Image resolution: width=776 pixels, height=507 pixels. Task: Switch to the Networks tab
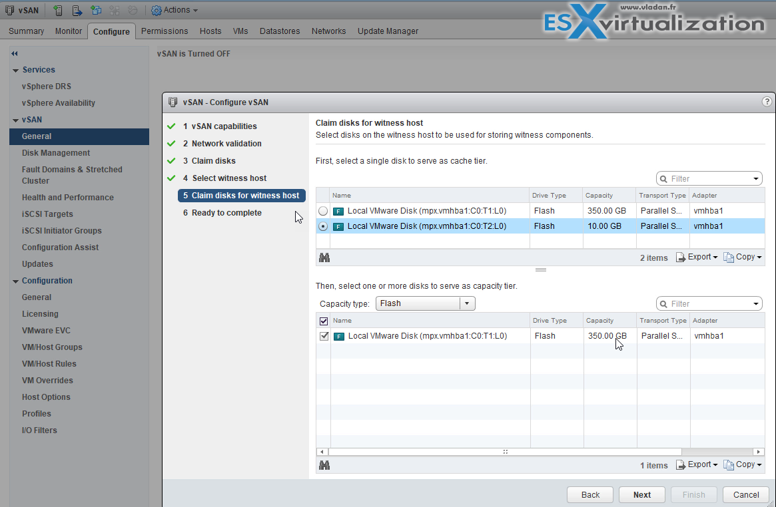point(328,31)
